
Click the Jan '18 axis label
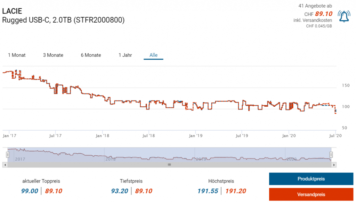pos(102,135)
